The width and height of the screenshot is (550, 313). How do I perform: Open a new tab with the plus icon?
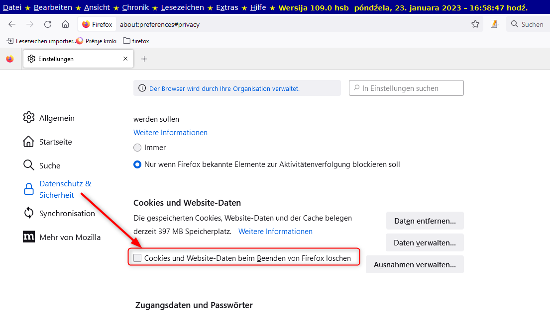144,59
